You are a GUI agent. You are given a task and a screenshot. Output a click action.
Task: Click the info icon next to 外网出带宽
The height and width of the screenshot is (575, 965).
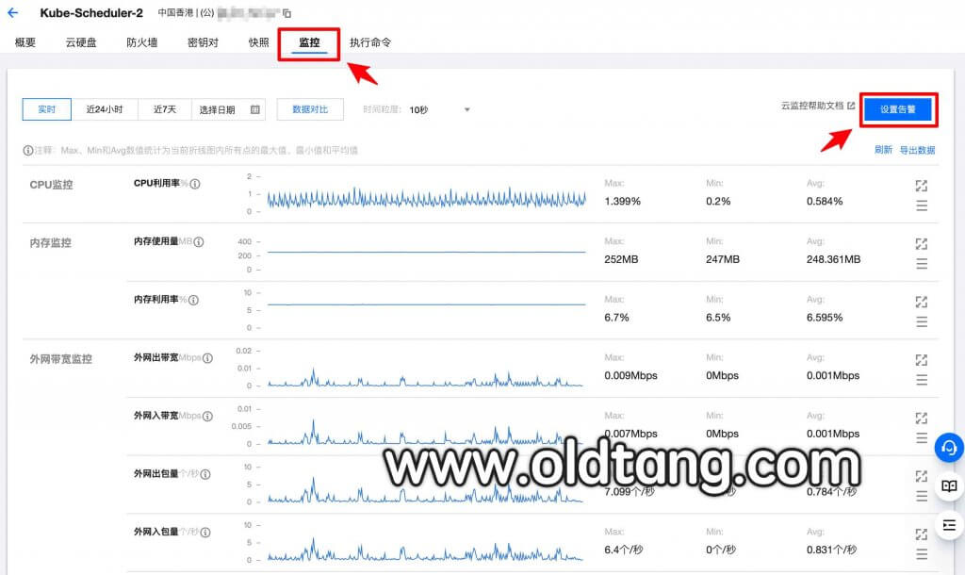[x=208, y=358]
